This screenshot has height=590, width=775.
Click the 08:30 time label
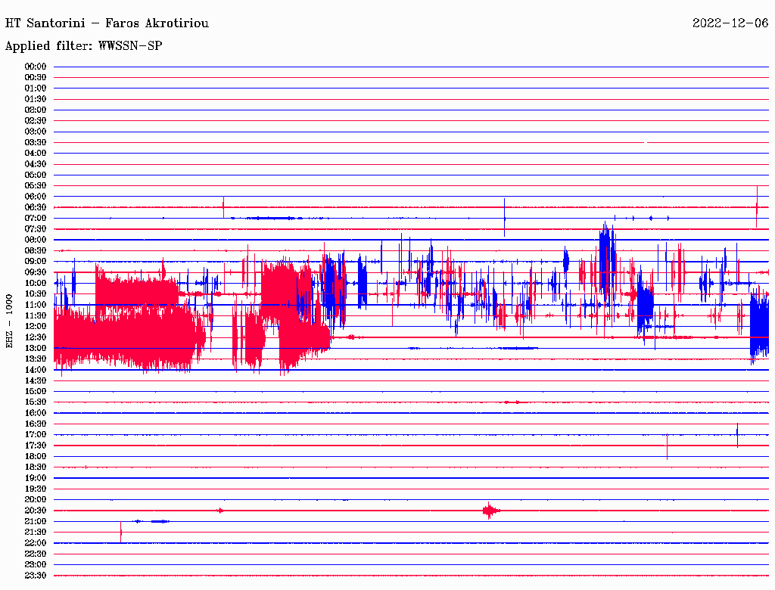point(35,251)
